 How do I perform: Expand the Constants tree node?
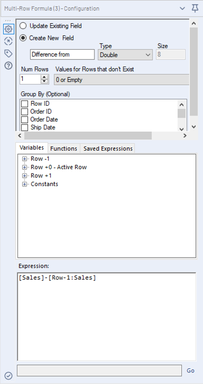24,184
